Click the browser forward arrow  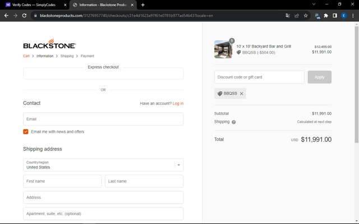point(15,16)
